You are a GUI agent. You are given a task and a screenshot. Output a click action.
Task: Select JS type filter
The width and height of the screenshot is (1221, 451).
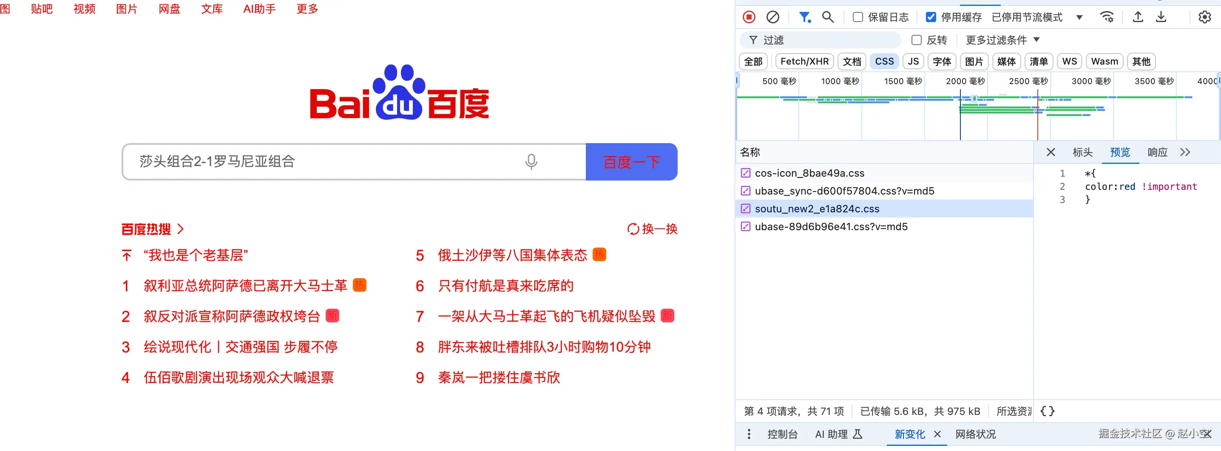(913, 62)
